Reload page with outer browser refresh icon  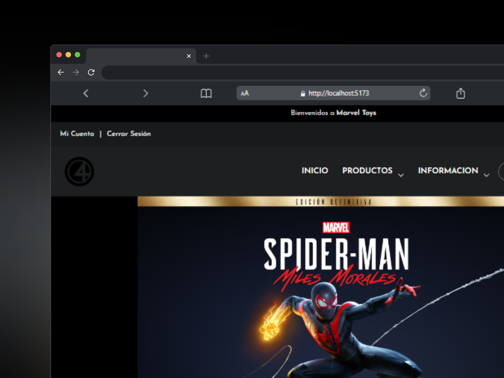[91, 72]
